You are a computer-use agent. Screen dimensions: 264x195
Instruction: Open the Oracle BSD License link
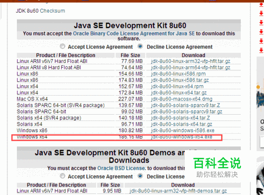121,168
